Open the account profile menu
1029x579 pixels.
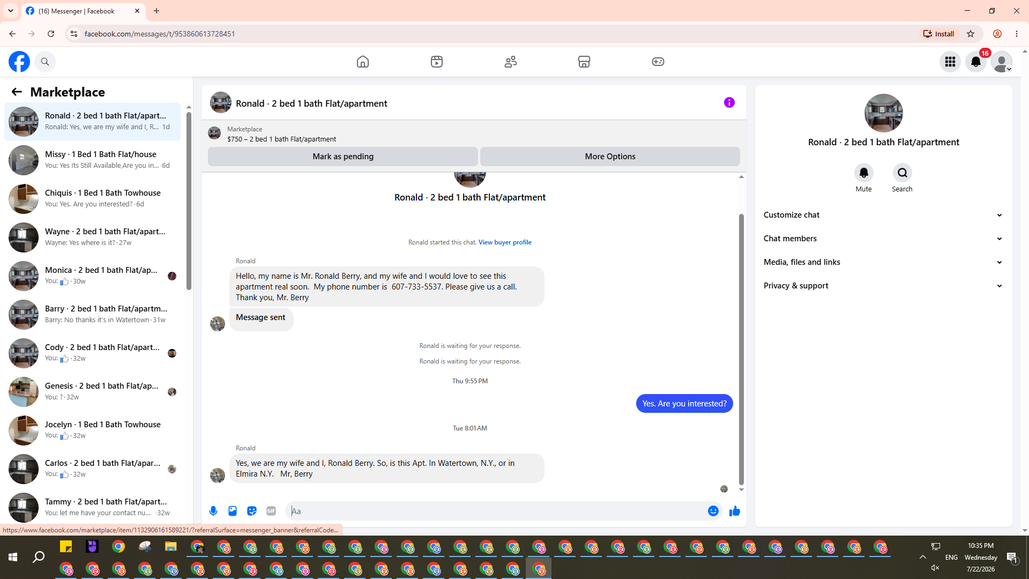pyautogui.click(x=1002, y=62)
